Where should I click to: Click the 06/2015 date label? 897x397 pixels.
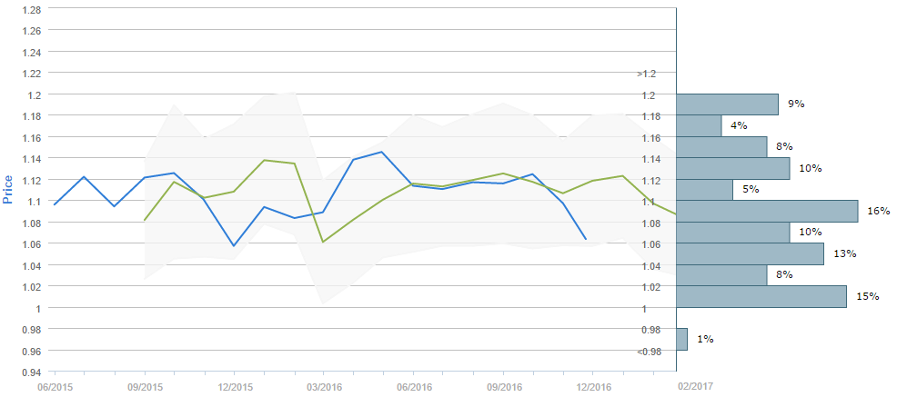[x=55, y=386]
